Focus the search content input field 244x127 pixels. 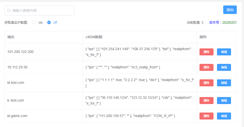(x=39, y=10)
